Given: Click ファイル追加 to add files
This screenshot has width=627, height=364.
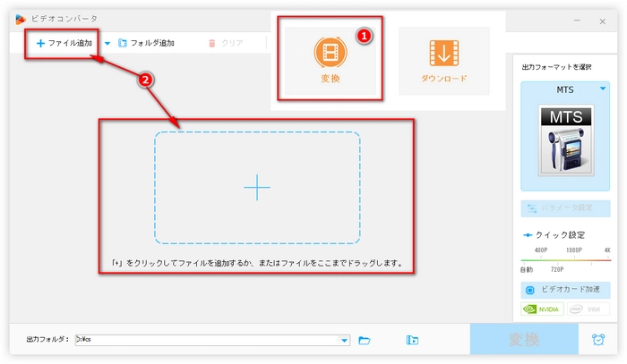Looking at the screenshot, I should [63, 43].
